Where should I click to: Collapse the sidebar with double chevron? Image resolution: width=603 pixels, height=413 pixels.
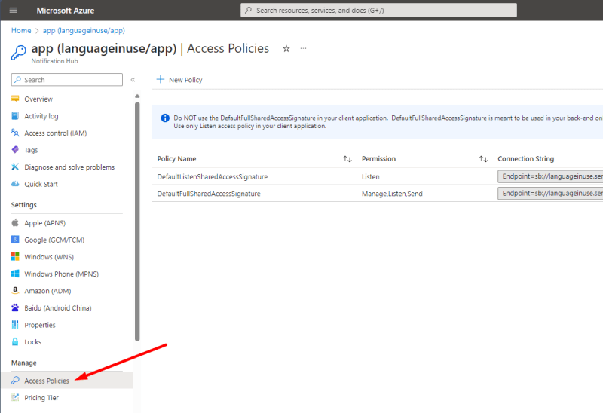click(x=133, y=80)
